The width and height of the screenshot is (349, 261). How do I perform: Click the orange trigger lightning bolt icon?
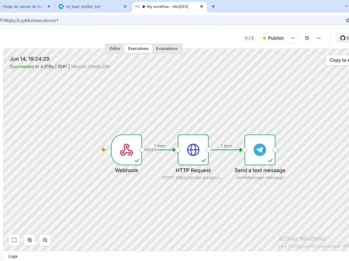pos(103,149)
